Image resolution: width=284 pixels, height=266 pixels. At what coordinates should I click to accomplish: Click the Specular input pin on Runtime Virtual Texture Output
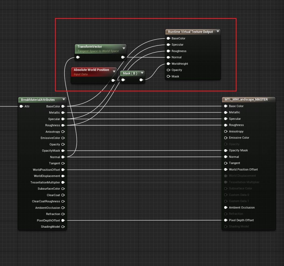pyautogui.click(x=168, y=45)
